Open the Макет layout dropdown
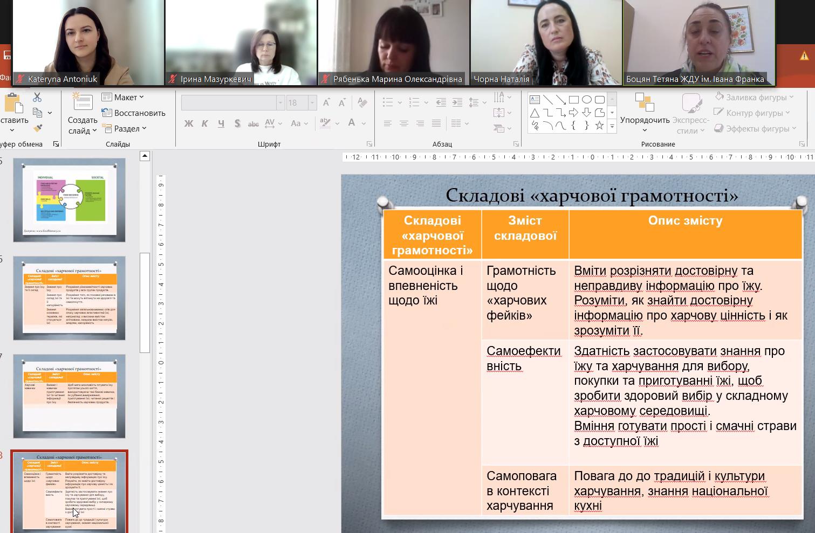815x533 pixels. coord(124,98)
